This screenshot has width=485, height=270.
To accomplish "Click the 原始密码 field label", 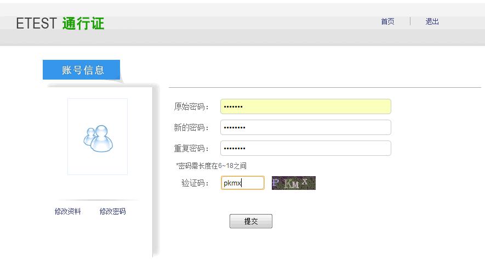I will click(191, 106).
